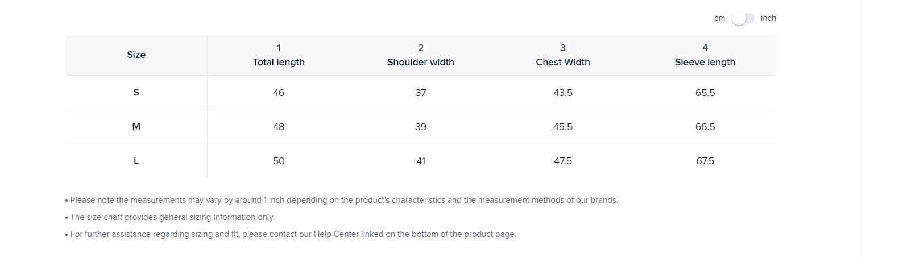Click the "cm" unit label
This screenshot has width=899, height=262.
[719, 19]
